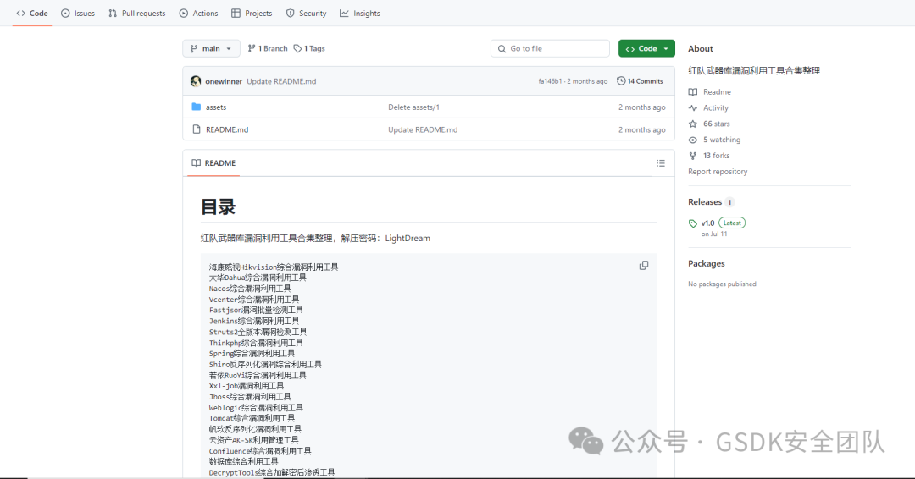
Task: Click the graph icon on Insights tab
Action: coord(344,14)
